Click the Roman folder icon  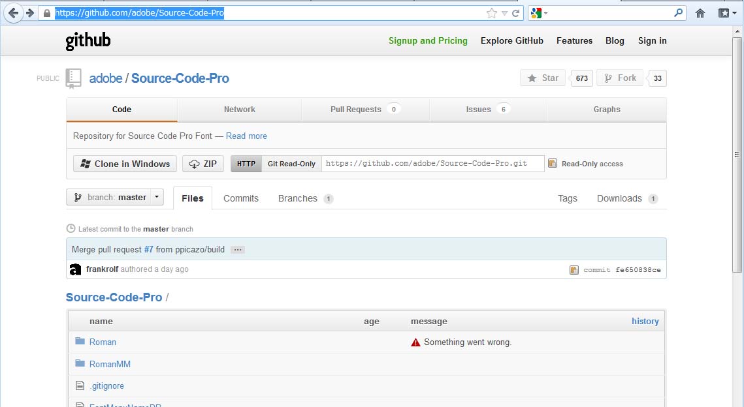click(80, 341)
